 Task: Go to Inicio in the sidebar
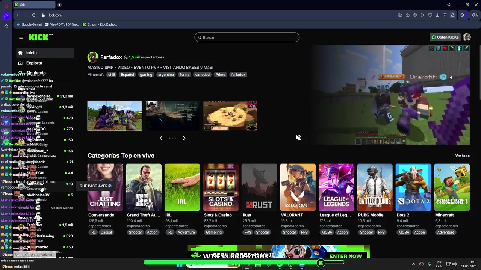[x=45, y=53]
